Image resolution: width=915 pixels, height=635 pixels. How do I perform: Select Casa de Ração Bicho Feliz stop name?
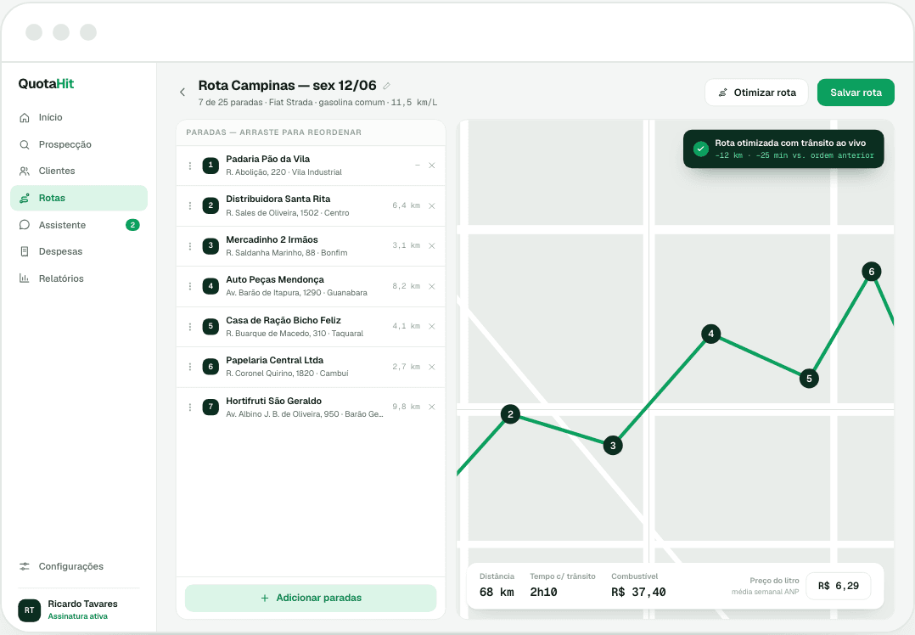click(283, 320)
